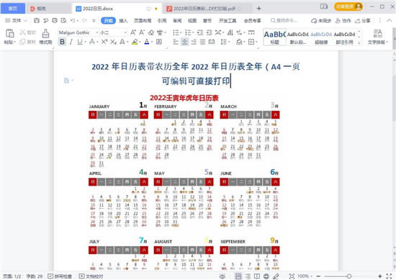Click the Increase Indent icon
Screen dimensions: 396x280
209,32
